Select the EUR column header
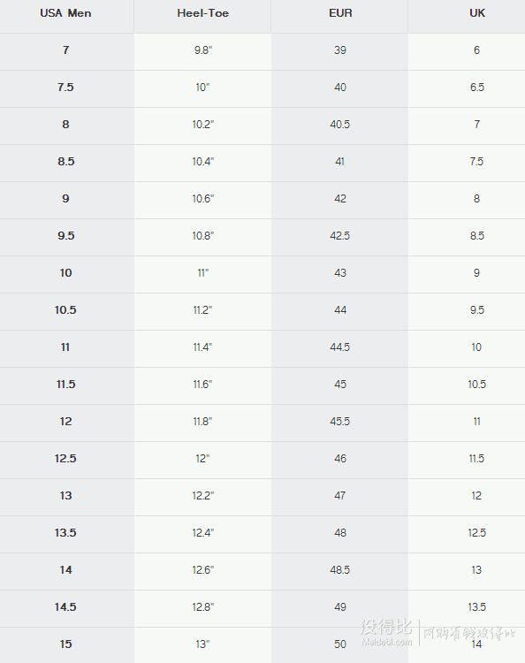 [x=340, y=13]
